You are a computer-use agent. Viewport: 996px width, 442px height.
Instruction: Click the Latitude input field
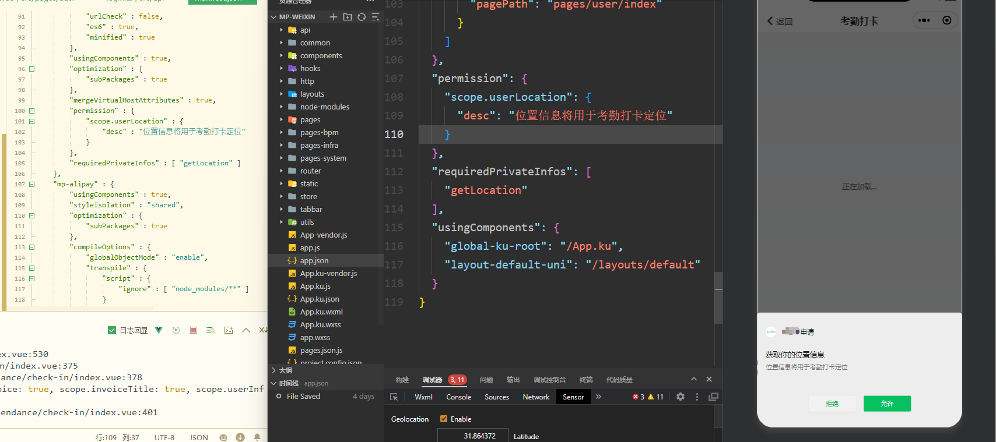473,436
